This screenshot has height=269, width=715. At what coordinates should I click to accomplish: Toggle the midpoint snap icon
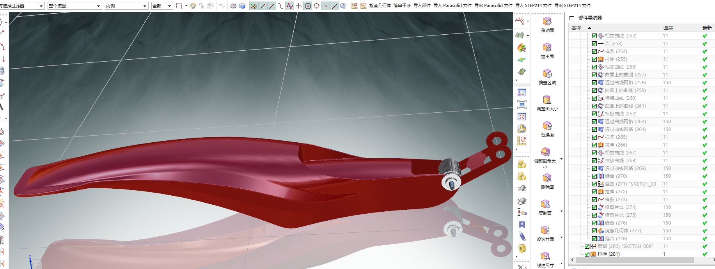point(271,6)
